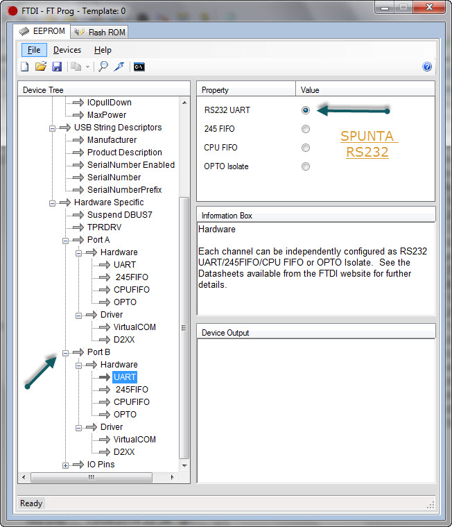Select 245FIFO under Port A Hardware
The image size is (452, 527).
point(132,277)
